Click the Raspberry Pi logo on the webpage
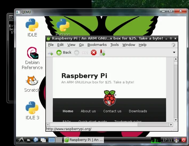Viewport: 189px width, 146px height. pos(110,98)
